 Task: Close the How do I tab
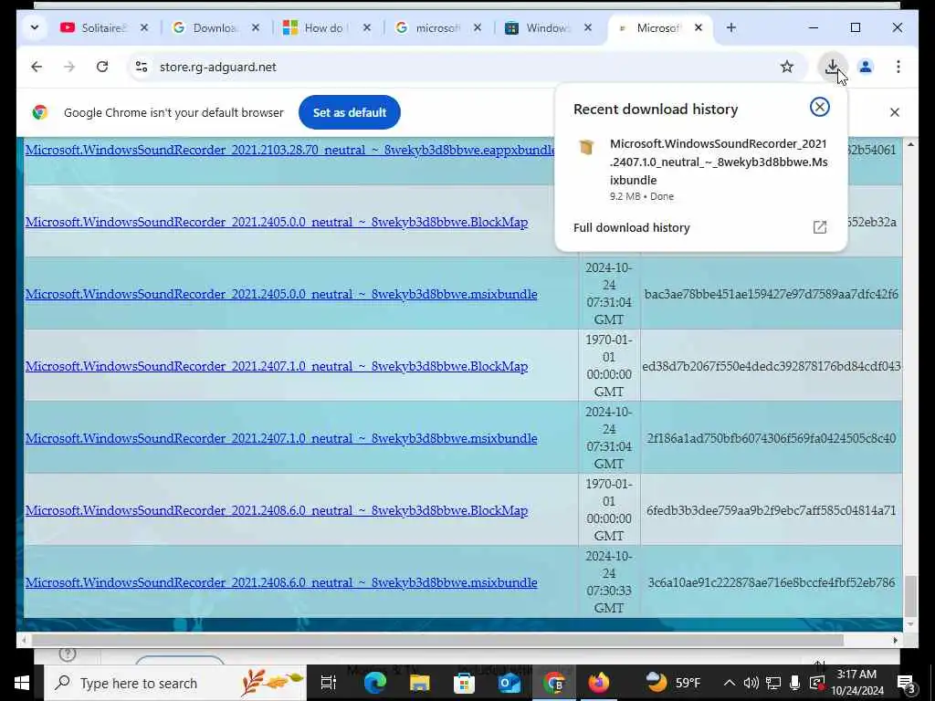pyautogui.click(x=367, y=28)
